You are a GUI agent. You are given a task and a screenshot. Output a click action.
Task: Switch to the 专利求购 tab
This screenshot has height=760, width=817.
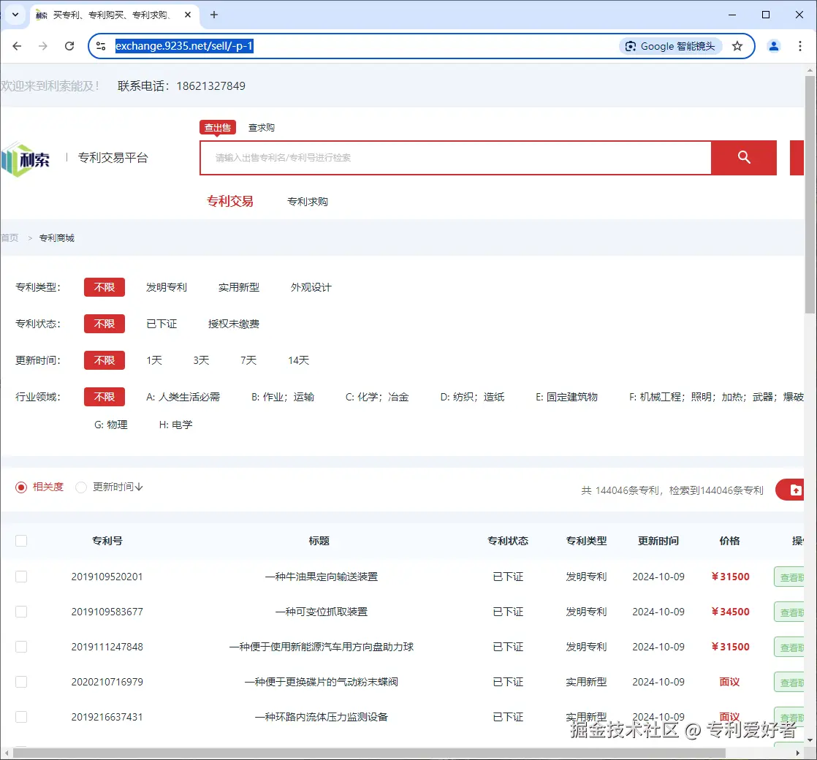(308, 201)
